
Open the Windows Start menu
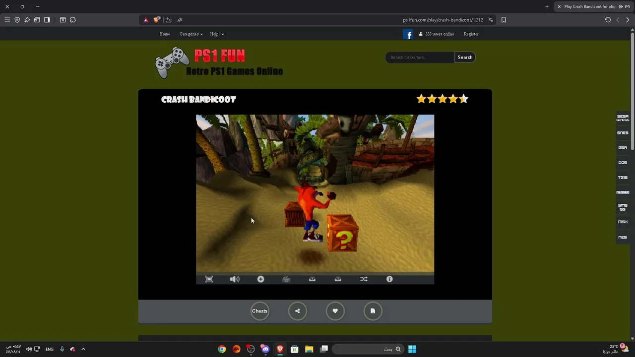[412, 349]
